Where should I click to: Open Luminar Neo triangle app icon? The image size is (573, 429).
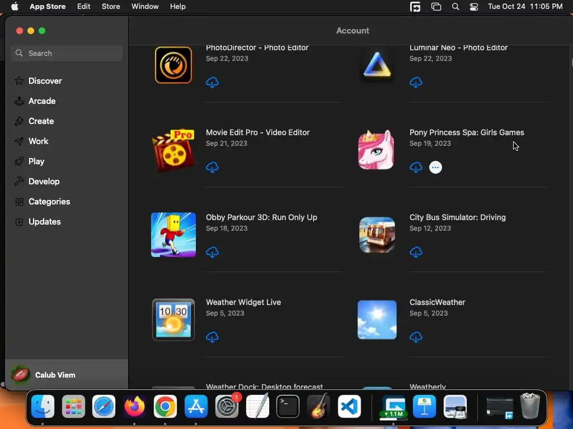(x=377, y=65)
